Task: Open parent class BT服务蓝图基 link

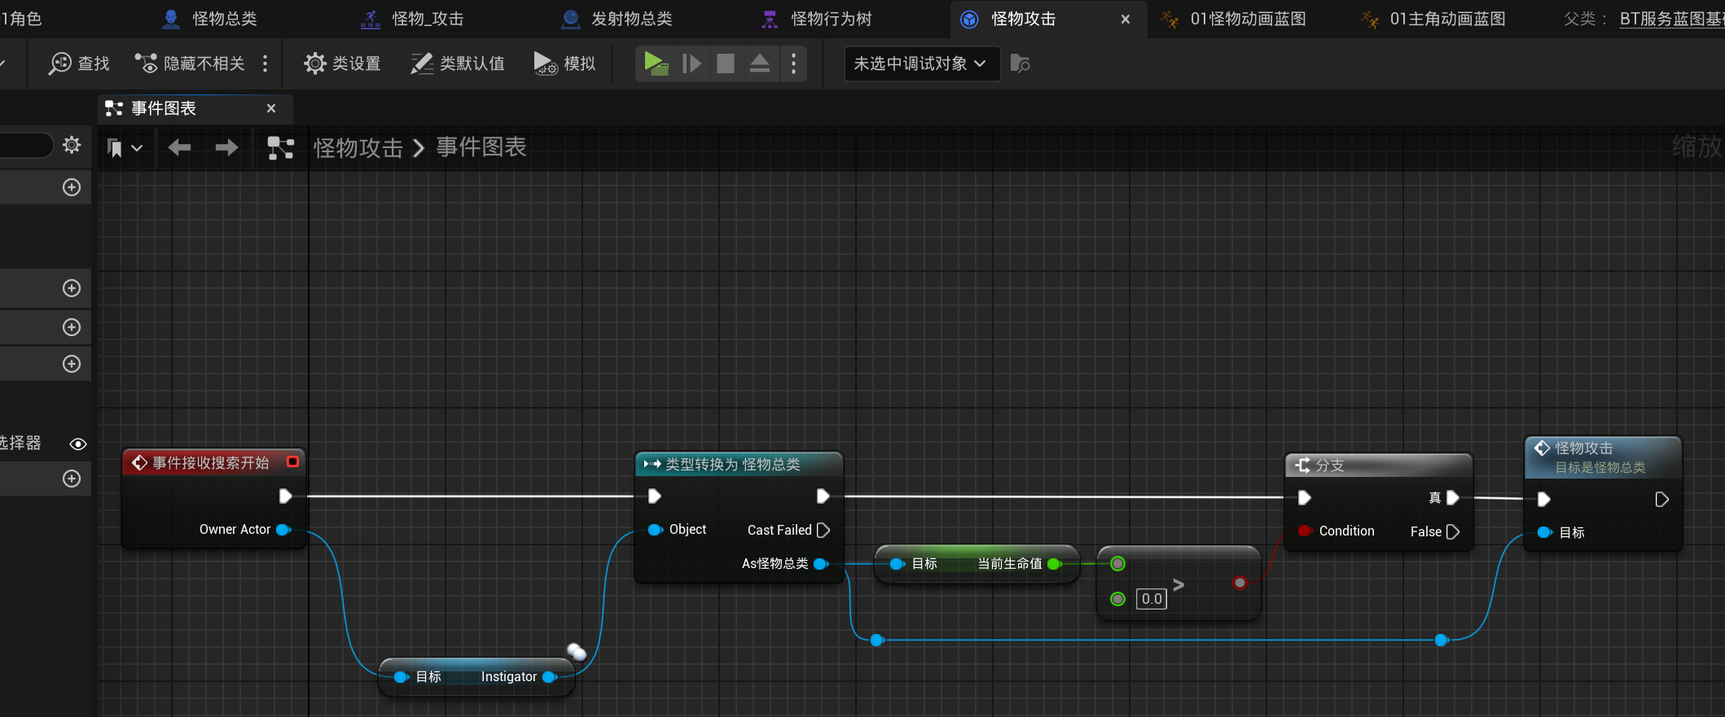Action: tap(1671, 19)
